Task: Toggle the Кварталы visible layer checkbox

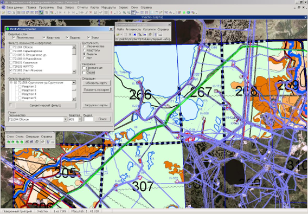Action: point(44,37)
